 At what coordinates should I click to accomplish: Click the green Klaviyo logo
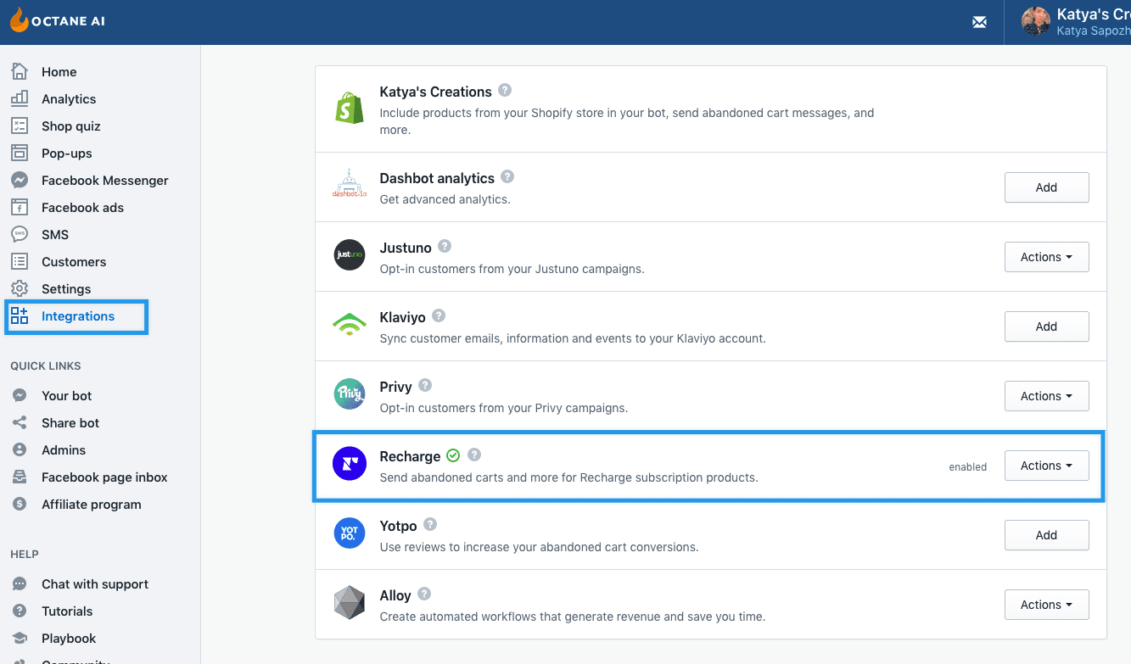pyautogui.click(x=350, y=324)
